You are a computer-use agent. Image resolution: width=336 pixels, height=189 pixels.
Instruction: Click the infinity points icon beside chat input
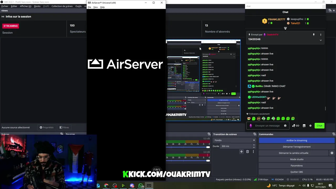click(x=296, y=126)
